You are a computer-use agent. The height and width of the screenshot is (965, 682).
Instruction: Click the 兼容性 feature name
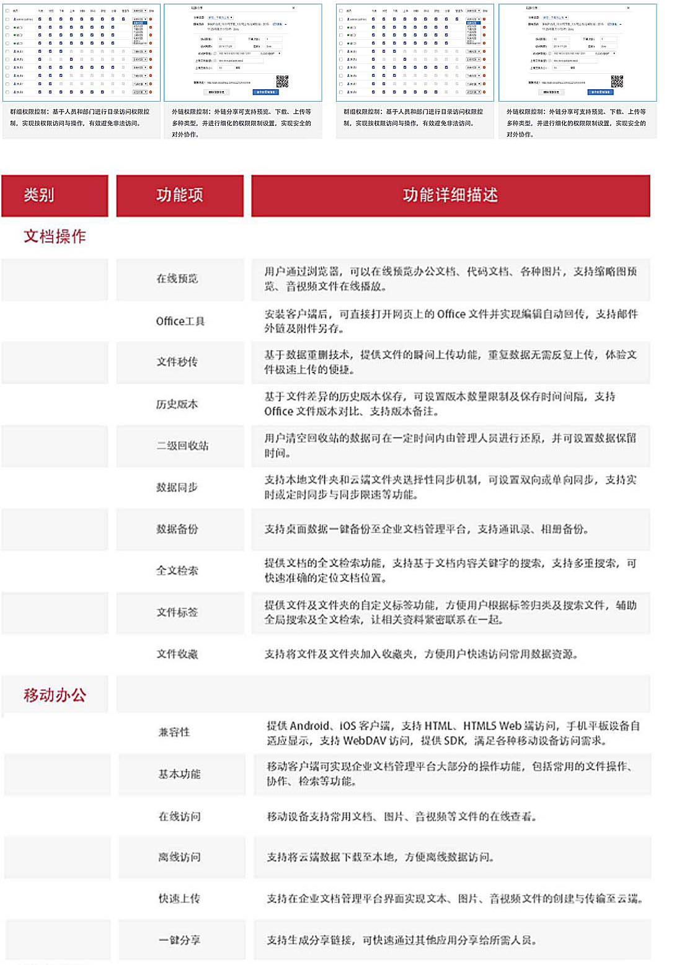pos(174,733)
